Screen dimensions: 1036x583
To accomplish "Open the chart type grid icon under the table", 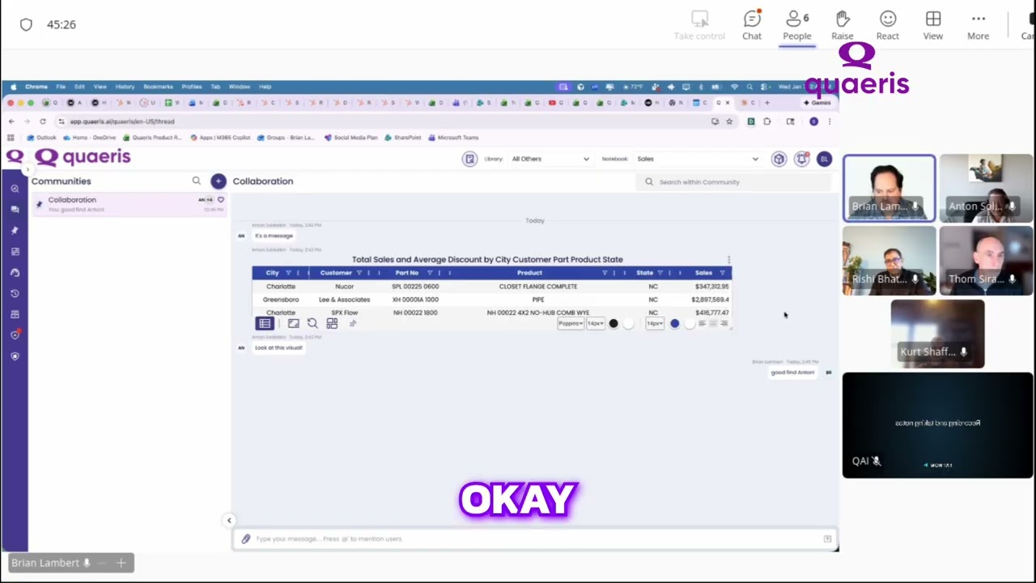I will (332, 323).
